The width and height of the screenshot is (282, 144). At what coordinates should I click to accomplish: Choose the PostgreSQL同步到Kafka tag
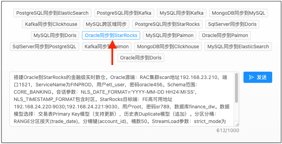124,13
